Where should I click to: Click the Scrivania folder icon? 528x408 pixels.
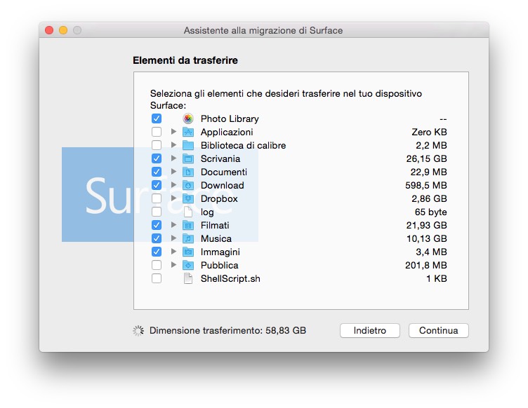(188, 158)
